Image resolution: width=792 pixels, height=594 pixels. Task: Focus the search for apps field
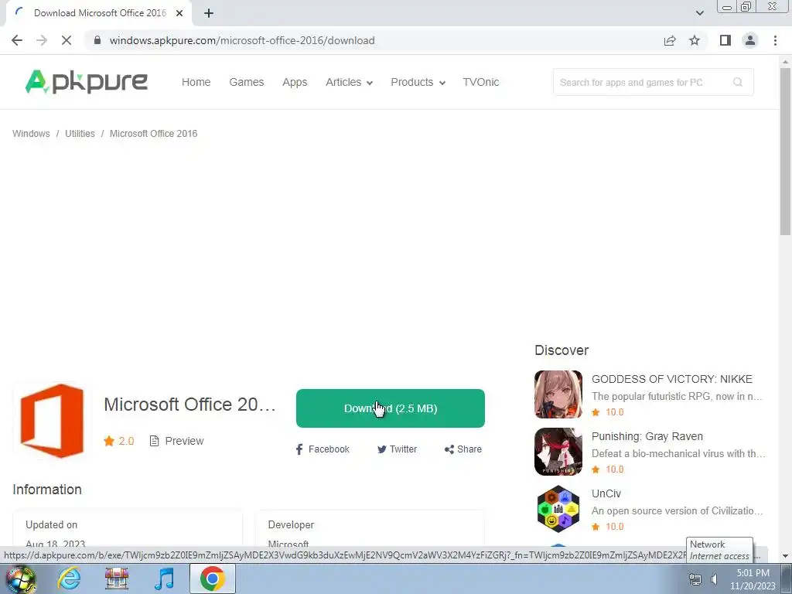point(654,82)
